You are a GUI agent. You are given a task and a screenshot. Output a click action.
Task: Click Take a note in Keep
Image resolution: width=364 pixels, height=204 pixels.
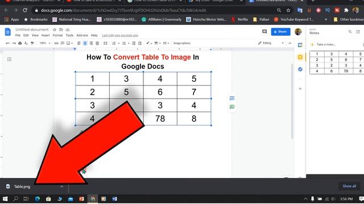[x=326, y=44]
